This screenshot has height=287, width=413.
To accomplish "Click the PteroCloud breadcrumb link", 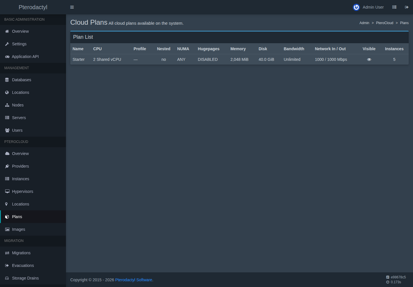I will pos(385,23).
